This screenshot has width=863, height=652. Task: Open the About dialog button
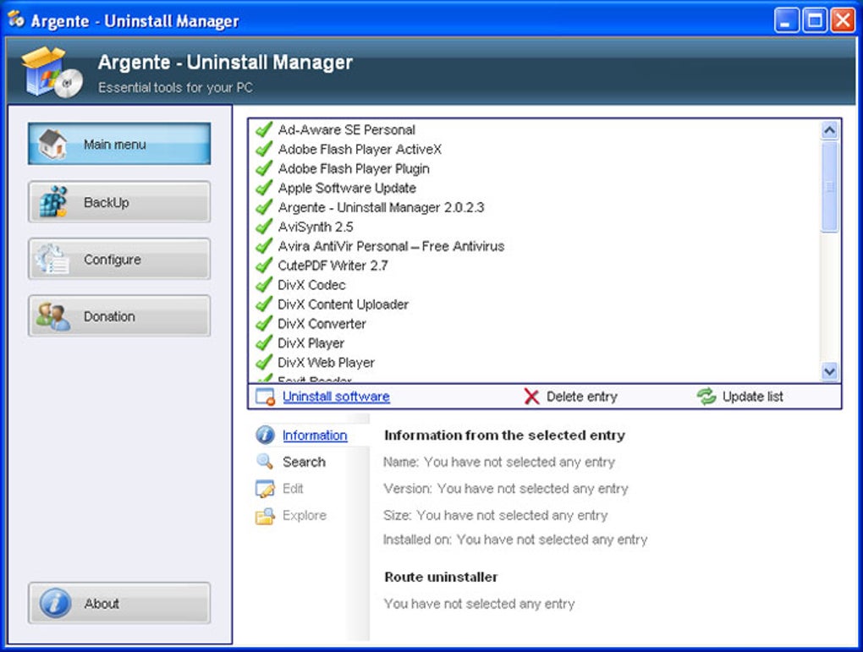pos(119,603)
